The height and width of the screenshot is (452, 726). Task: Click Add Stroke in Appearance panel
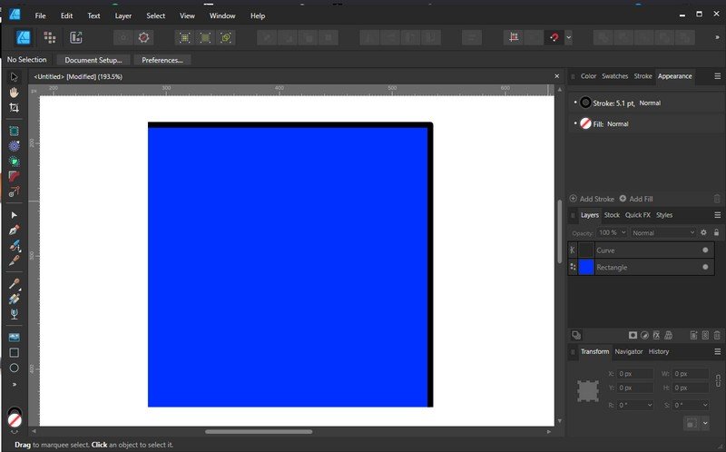coord(593,199)
